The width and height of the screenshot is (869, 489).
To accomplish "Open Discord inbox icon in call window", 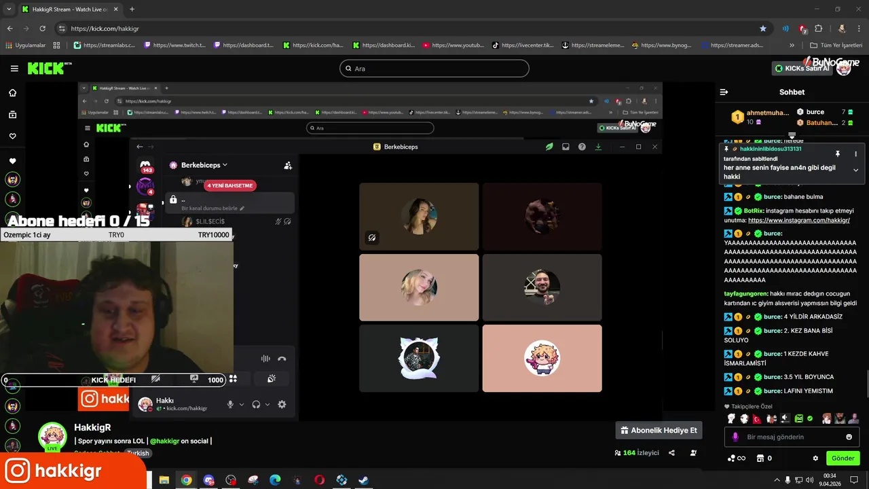I will pos(566,147).
